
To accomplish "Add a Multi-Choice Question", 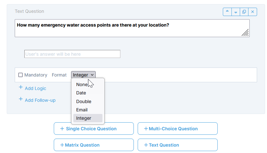I will (178, 129).
